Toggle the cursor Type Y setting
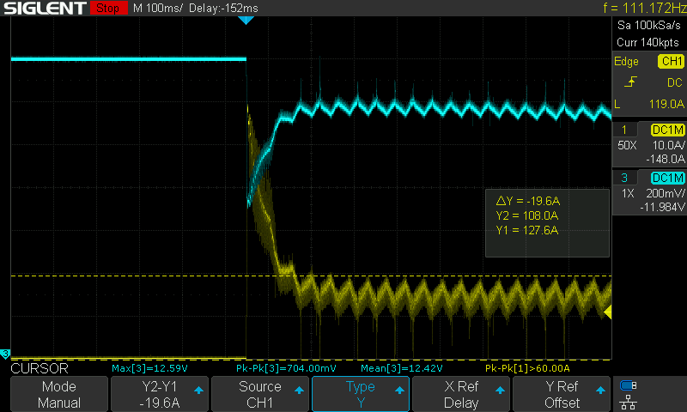Screen dimensions: 687x412 click(361, 395)
